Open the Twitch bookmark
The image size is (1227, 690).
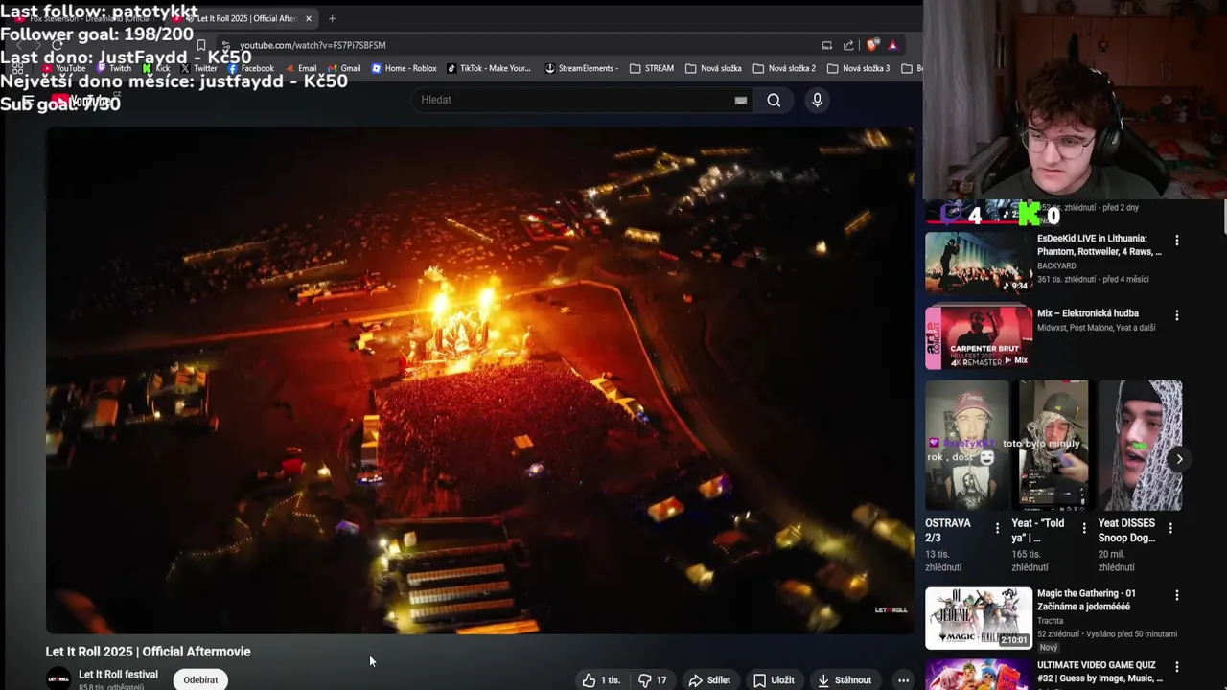tap(114, 68)
